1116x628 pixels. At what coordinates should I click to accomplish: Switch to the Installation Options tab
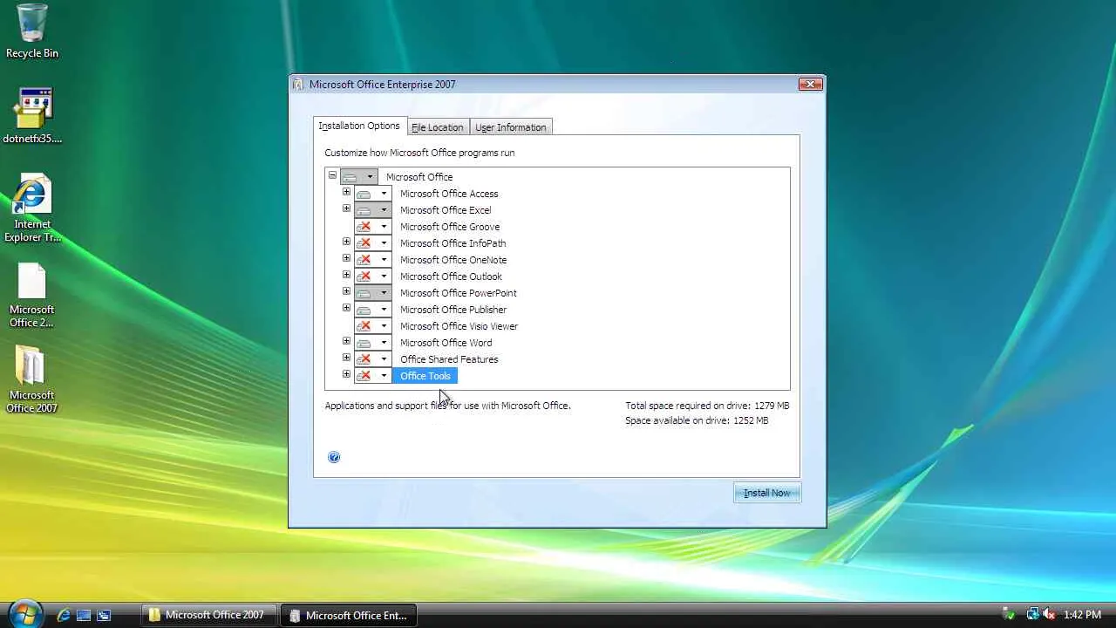click(359, 126)
